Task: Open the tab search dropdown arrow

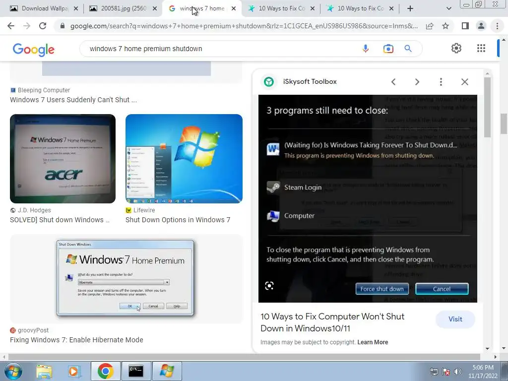Action: (448, 8)
